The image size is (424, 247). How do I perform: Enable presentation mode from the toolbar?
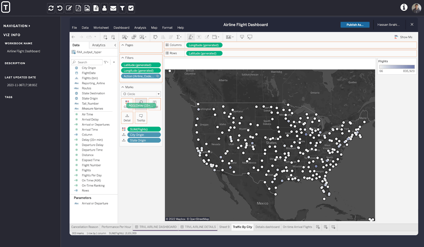[249, 37]
